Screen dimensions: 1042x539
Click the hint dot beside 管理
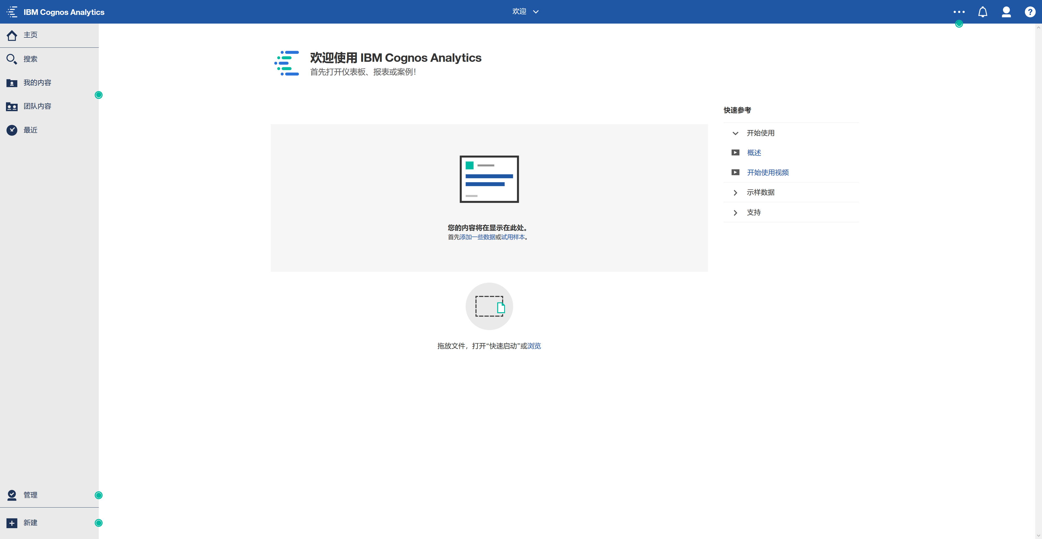tap(98, 495)
